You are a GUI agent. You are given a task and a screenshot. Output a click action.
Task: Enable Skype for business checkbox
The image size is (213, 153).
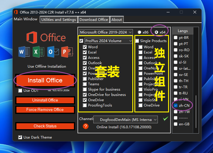coord(84,89)
